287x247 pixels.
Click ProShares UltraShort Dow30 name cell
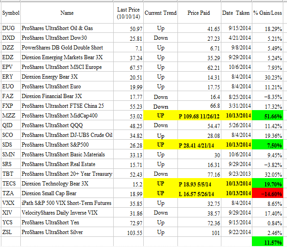[67, 38]
